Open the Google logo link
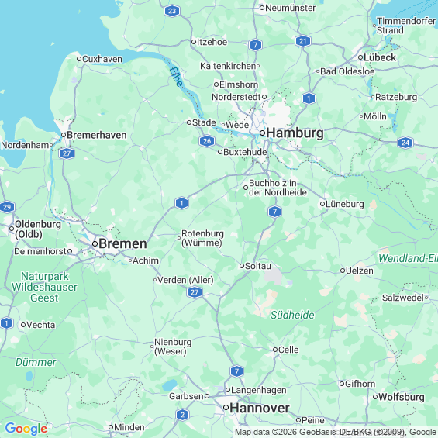This screenshot has height=438, width=438. pyautogui.click(x=26, y=429)
